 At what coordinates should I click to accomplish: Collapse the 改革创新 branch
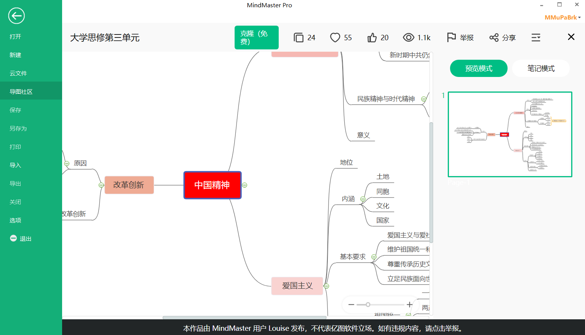pos(101,185)
